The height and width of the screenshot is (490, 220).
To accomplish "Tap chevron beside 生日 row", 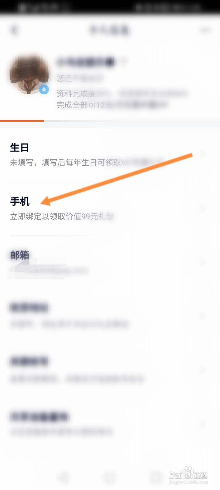I will pos(203,154).
